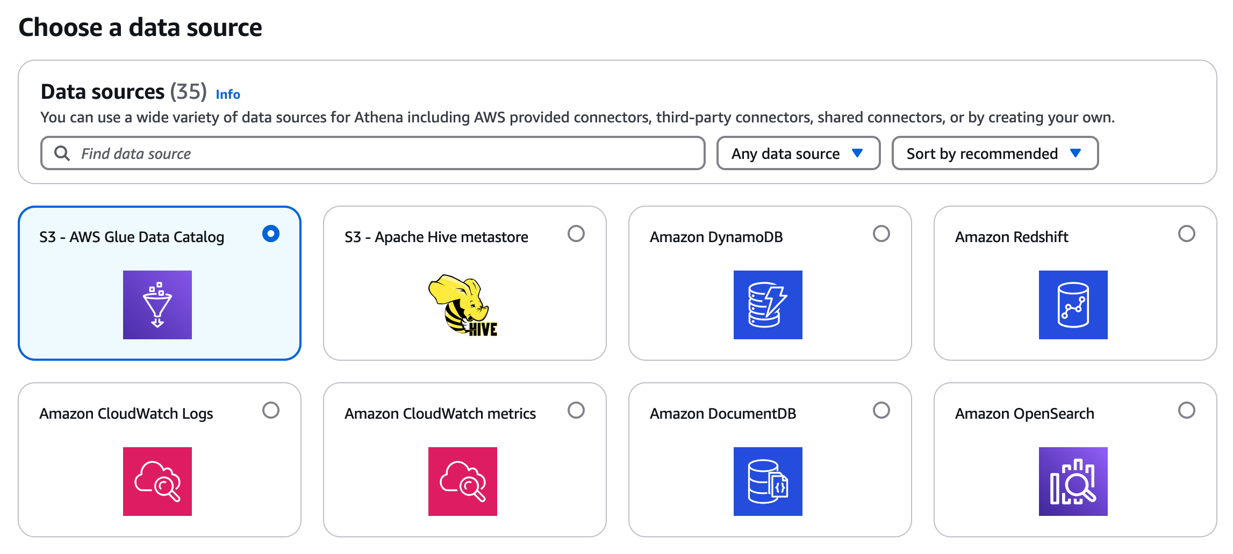Select the Apache Hive metastore radio button
Image resolution: width=1233 pixels, height=554 pixels.
(x=576, y=234)
